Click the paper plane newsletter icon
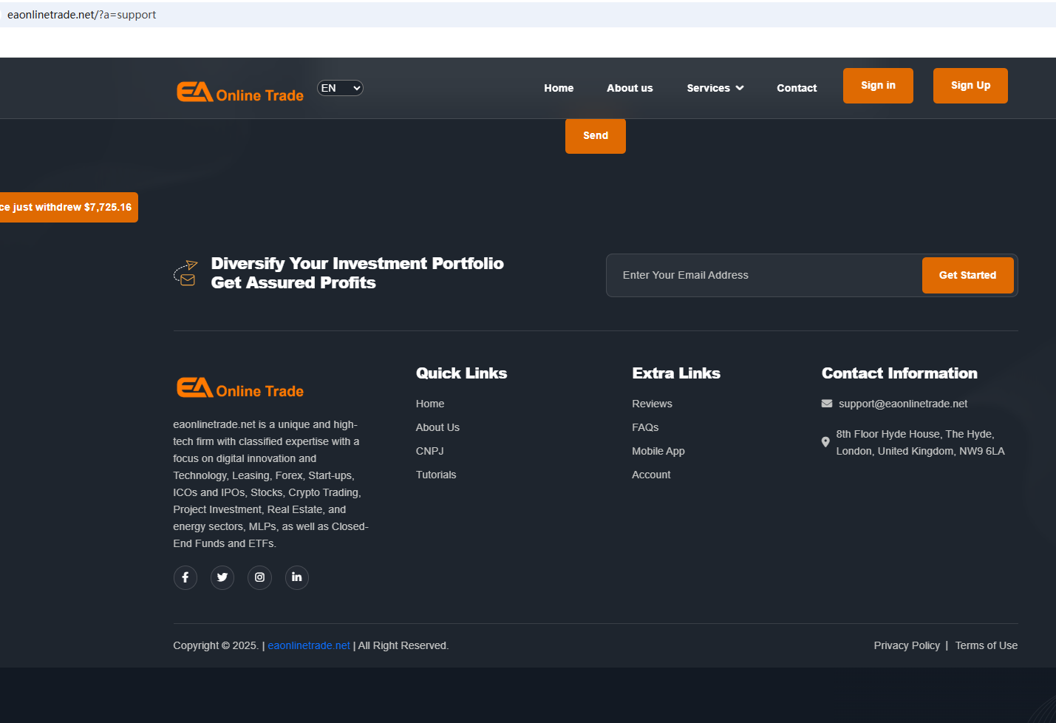This screenshot has width=1056, height=723. [x=185, y=273]
